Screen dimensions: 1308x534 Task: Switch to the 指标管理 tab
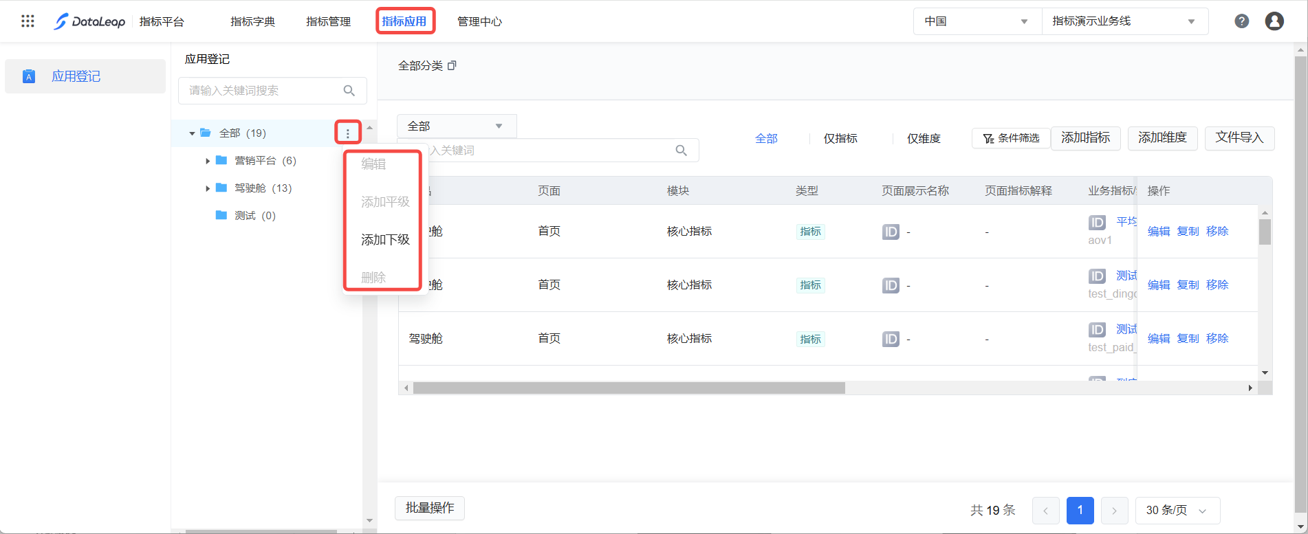[x=328, y=21]
